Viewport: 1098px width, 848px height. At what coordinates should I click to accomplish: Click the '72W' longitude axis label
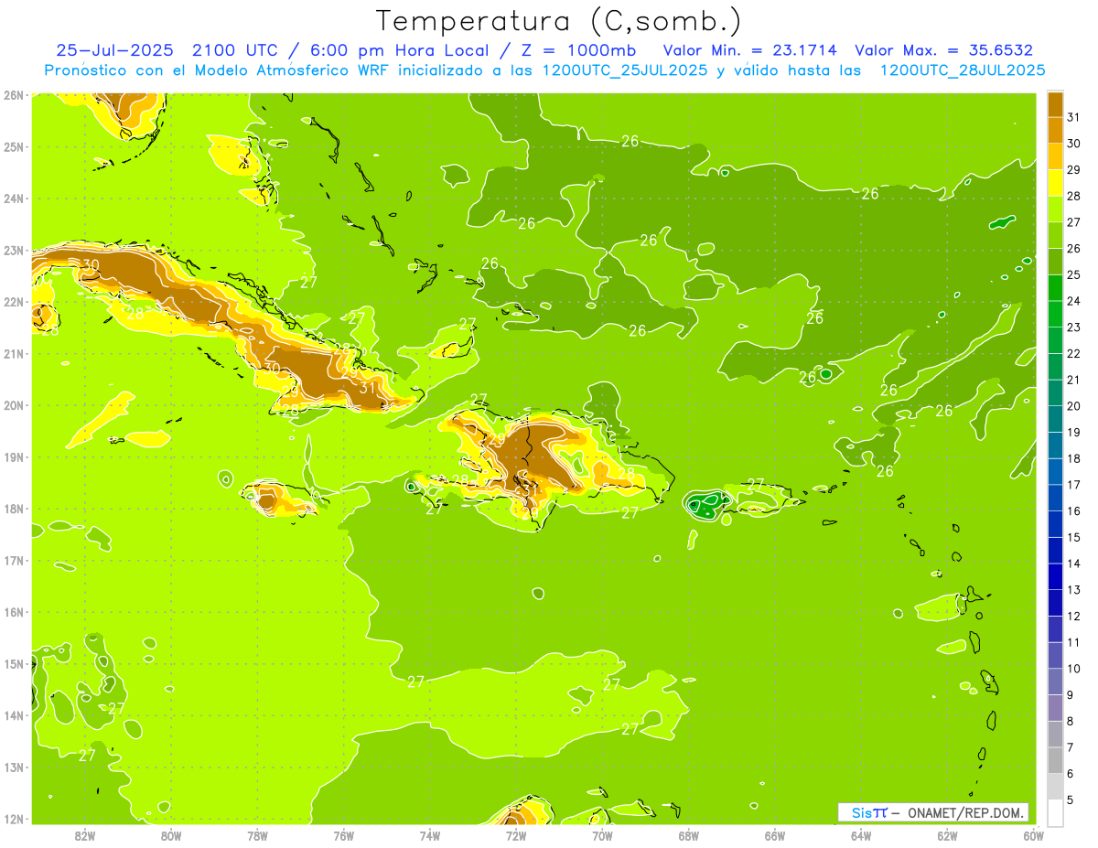click(516, 835)
